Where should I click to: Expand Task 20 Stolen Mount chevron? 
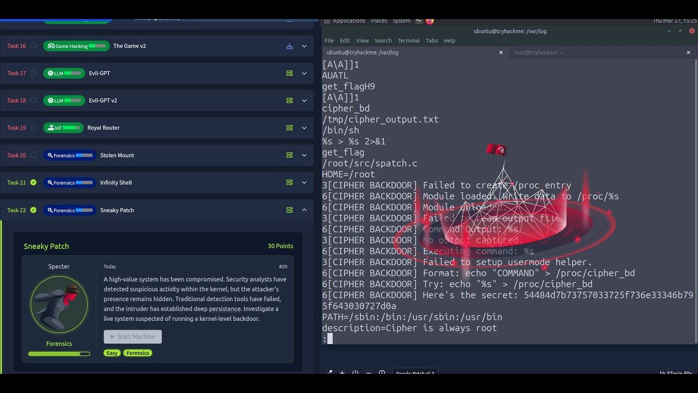tap(304, 155)
